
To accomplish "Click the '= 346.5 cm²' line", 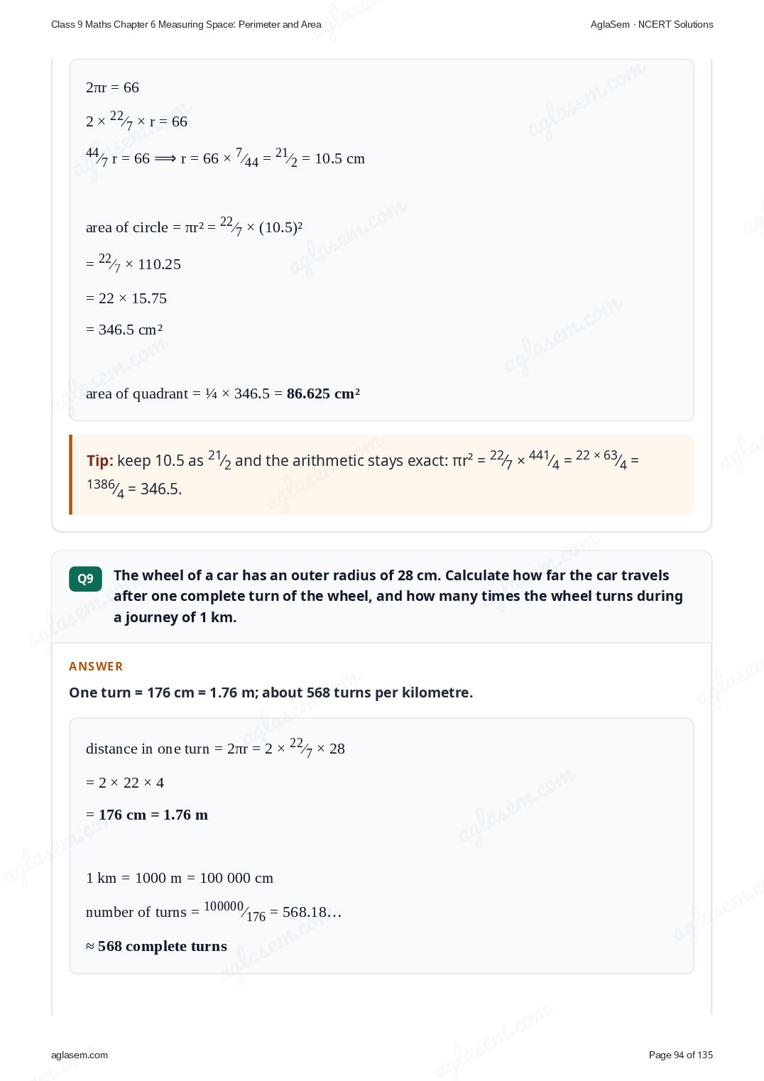I will click(x=124, y=330).
